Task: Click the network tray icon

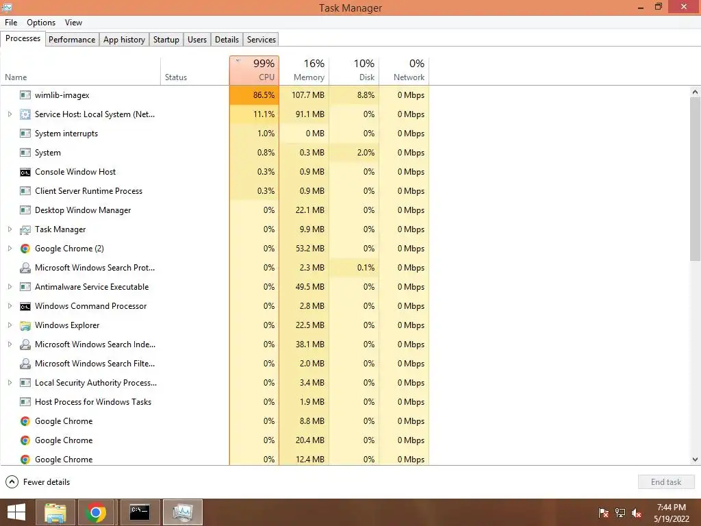Action: coord(620,512)
